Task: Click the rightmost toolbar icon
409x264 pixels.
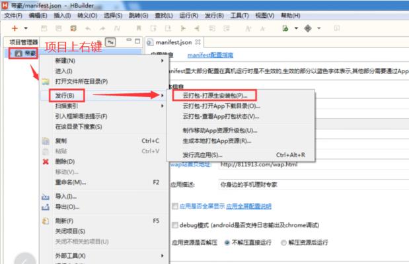Action: pyautogui.click(x=337, y=28)
